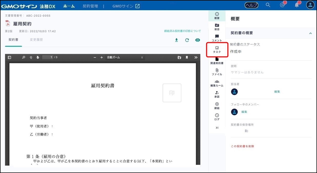Open the タスク panel in sidebar

[x=217, y=50]
